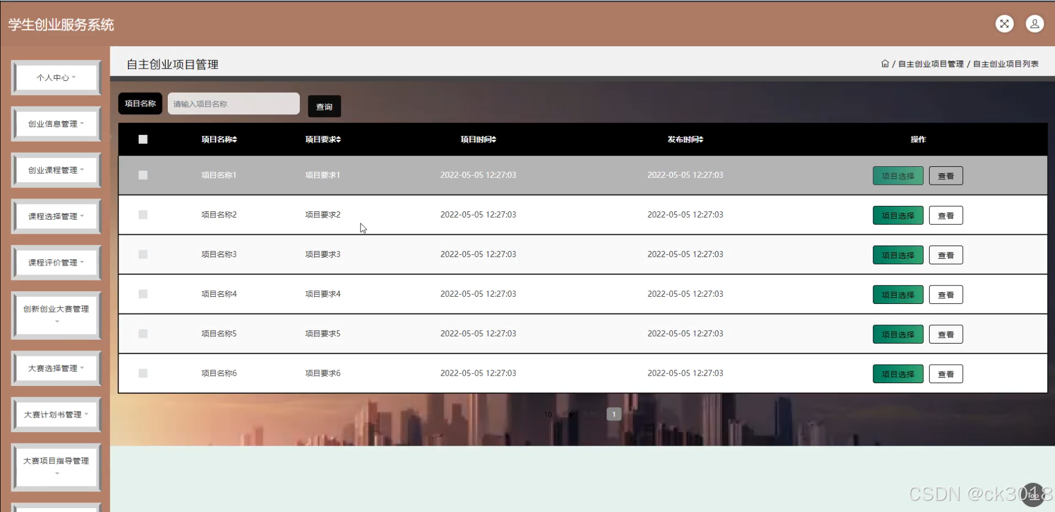
Task: Click 项目选择 for 项目名称1
Action: click(x=898, y=176)
